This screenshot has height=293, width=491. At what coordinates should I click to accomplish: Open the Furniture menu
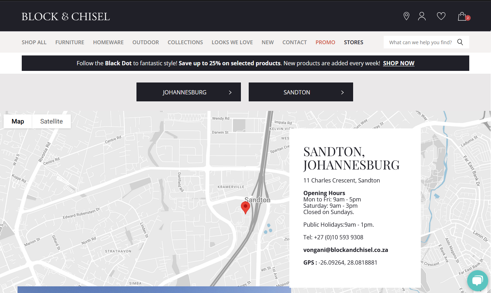70,42
